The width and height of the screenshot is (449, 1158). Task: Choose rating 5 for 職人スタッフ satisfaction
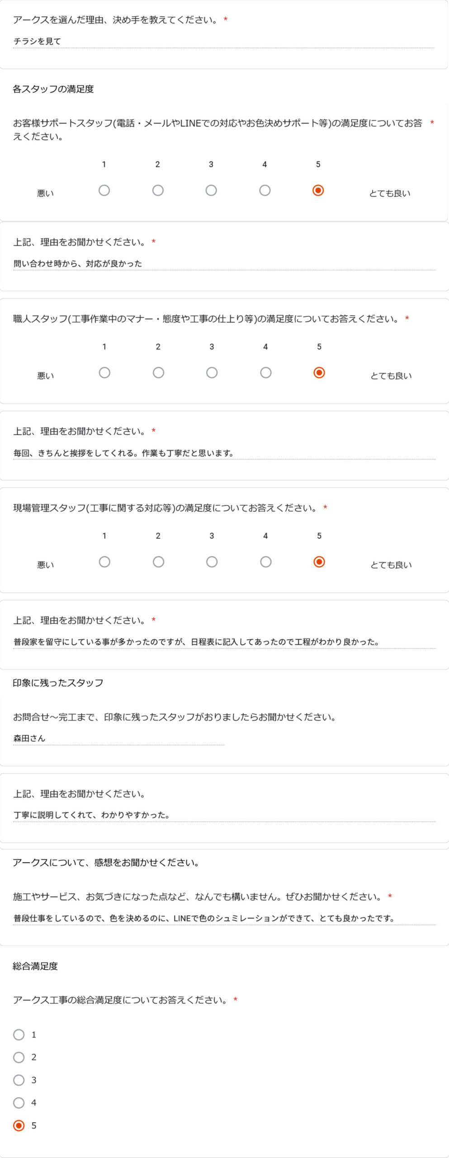point(319,373)
